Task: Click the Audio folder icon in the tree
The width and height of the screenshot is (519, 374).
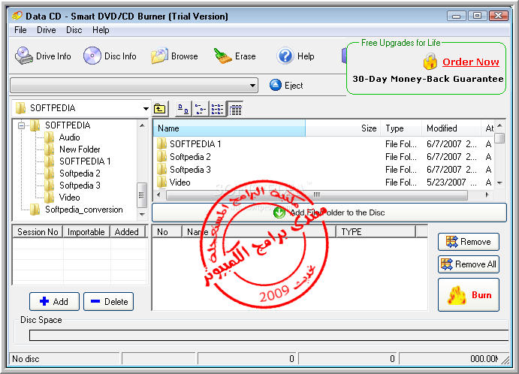Action: coord(50,137)
